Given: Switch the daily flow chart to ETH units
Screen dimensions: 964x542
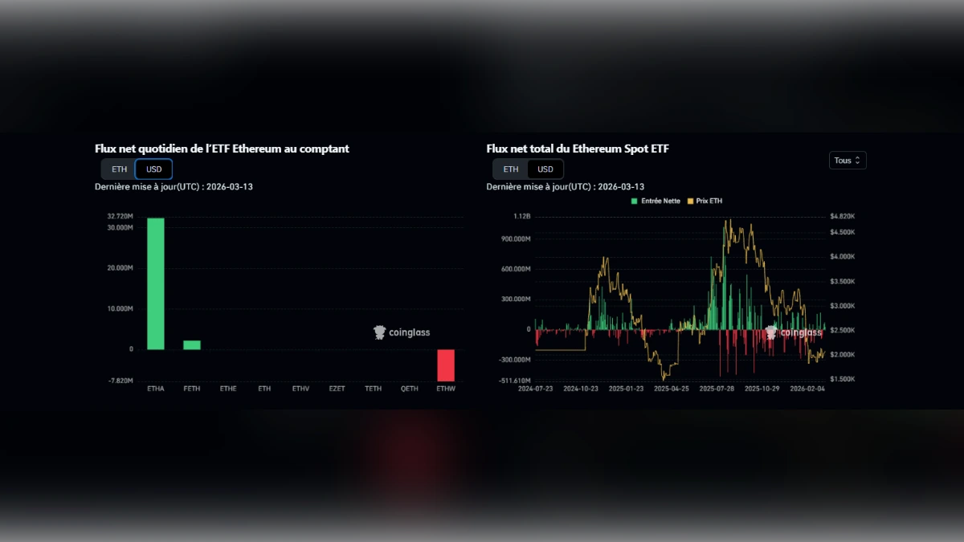Looking at the screenshot, I should (118, 169).
